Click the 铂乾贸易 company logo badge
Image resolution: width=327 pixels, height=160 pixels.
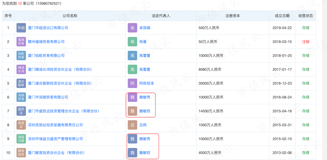point(21,56)
